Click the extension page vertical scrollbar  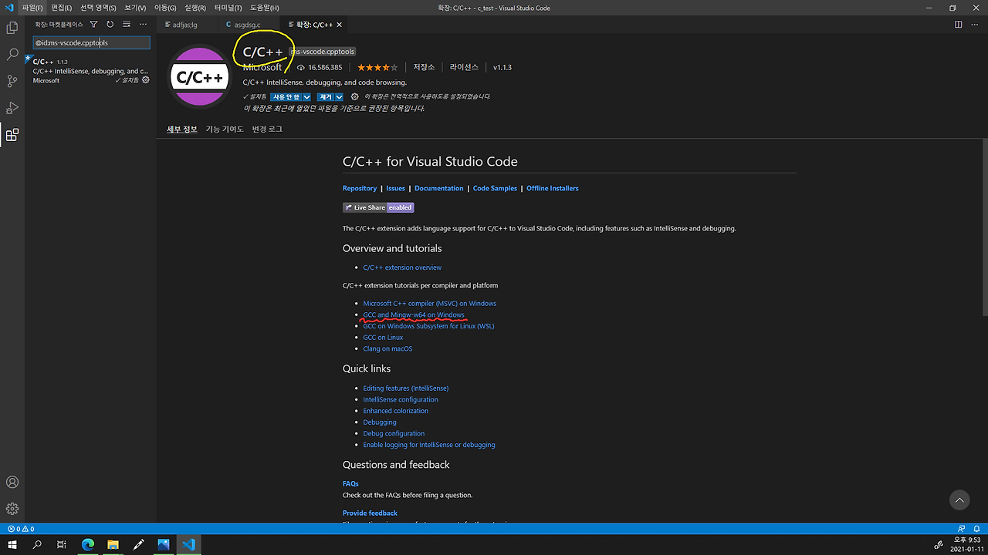(985, 227)
